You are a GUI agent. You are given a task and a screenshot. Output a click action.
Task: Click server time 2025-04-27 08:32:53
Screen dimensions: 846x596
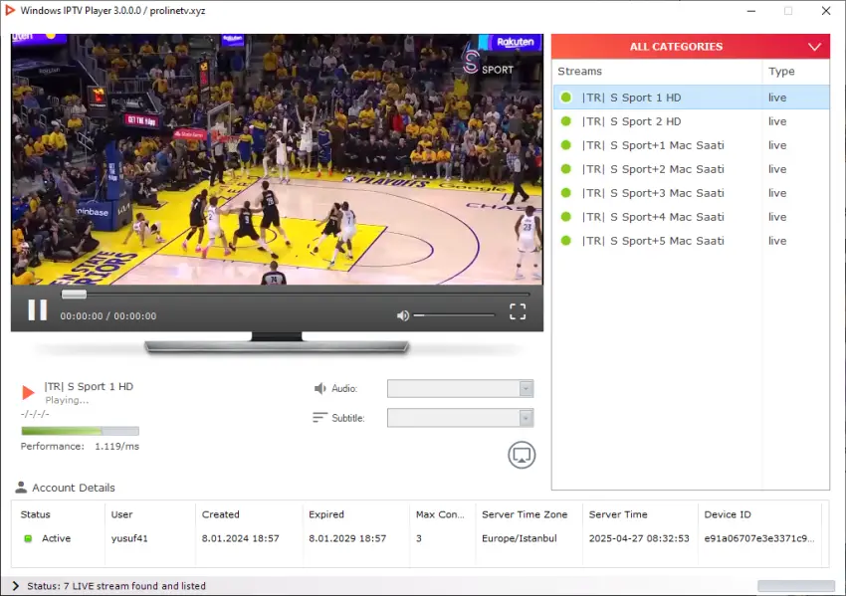pyautogui.click(x=639, y=538)
